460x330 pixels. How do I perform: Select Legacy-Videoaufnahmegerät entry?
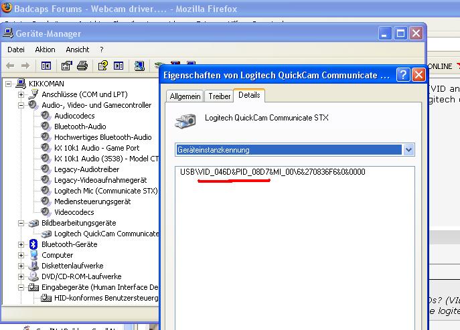pos(100,180)
